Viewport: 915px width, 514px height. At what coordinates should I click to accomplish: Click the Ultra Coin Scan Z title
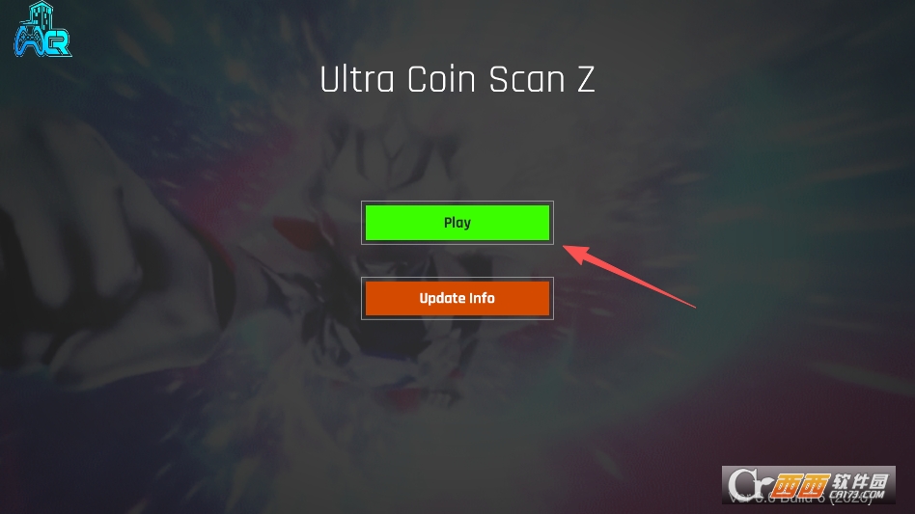click(x=457, y=79)
